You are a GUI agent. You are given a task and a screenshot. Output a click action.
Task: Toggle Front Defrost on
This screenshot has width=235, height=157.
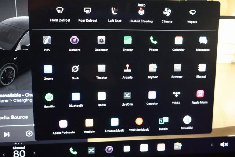(59, 11)
